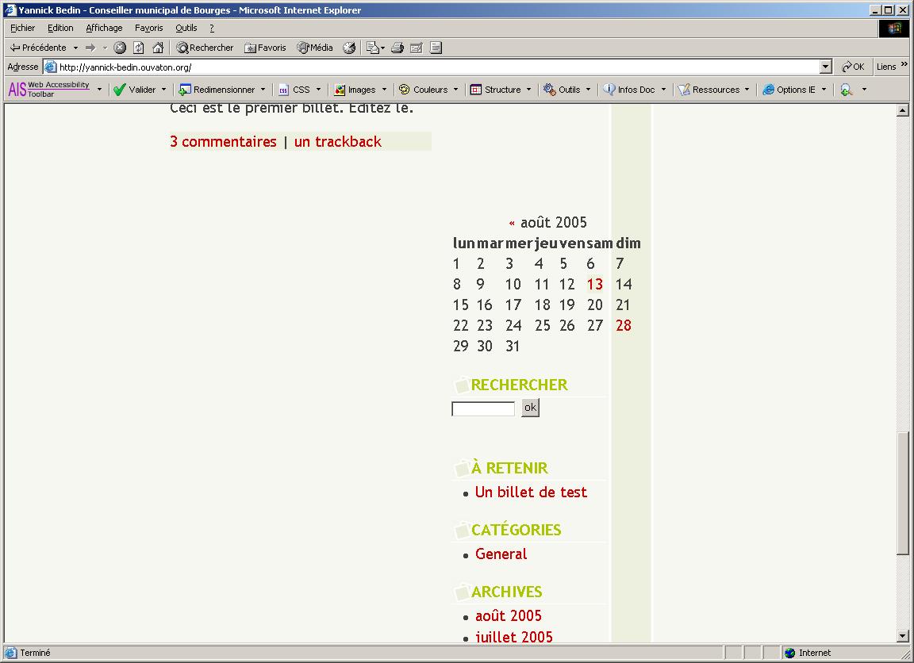Viewport: 914px width, 663px height.
Task: Select day 13 in the calendar
Action: pyautogui.click(x=595, y=285)
